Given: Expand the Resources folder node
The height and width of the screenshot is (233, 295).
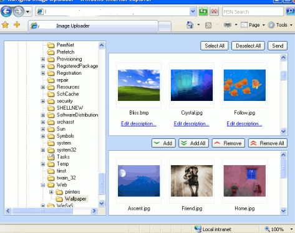Looking at the screenshot, I should 43,87.
